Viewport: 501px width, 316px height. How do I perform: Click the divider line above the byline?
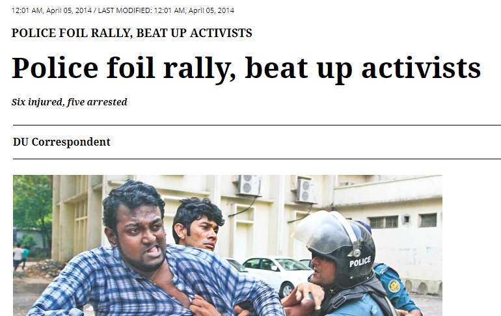coord(257,125)
